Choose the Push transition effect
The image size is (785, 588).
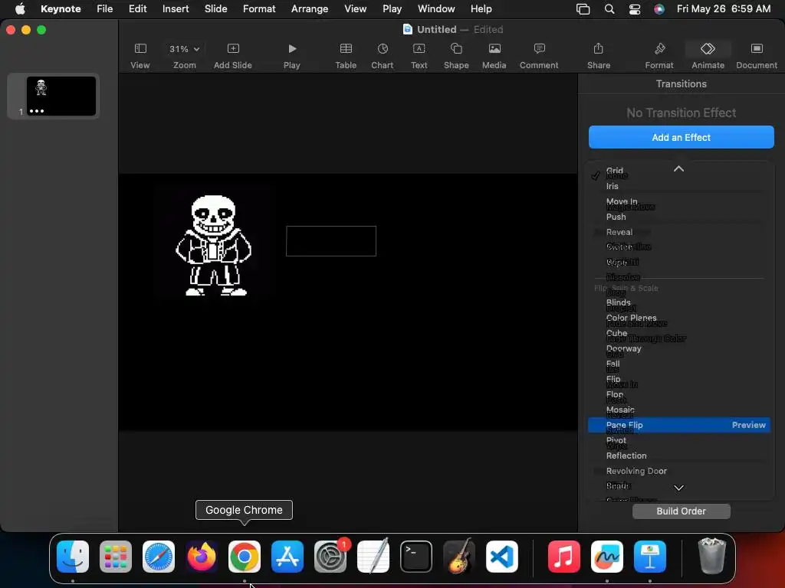[616, 217]
